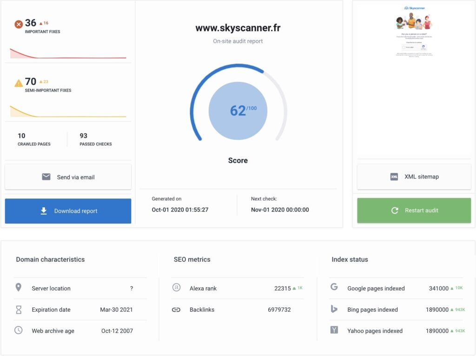The width and height of the screenshot is (476, 356).
Task: Click the semi-important fixes trend chart
Action: [68, 112]
